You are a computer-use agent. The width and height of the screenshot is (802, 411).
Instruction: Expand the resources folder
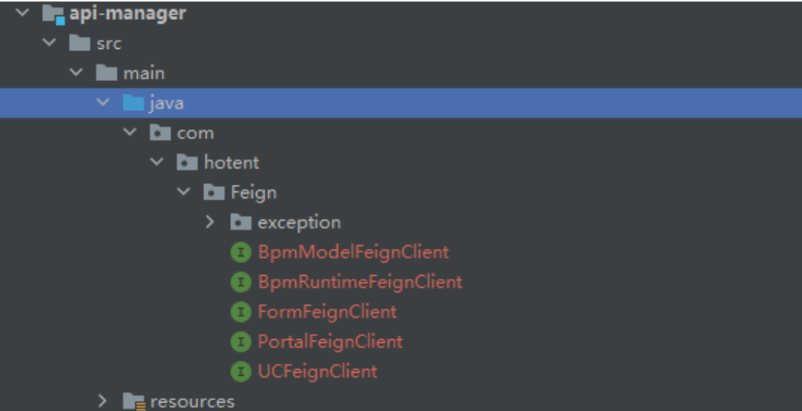click(x=103, y=400)
